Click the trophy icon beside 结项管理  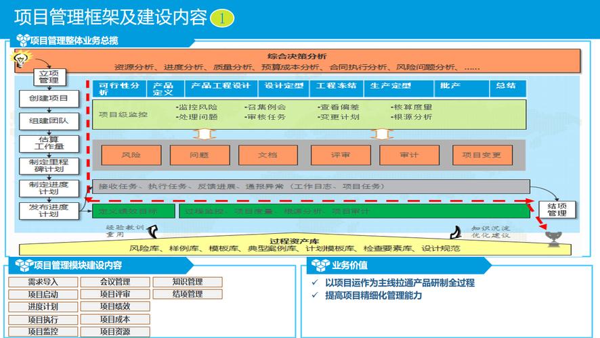pos(553,239)
